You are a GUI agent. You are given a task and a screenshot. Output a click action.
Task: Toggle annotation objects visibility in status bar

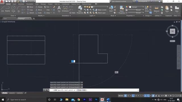[x=153, y=96]
